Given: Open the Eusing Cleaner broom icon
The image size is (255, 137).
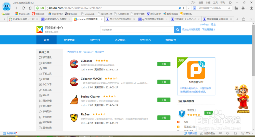Looking at the screenshot, I should pos(74,100).
